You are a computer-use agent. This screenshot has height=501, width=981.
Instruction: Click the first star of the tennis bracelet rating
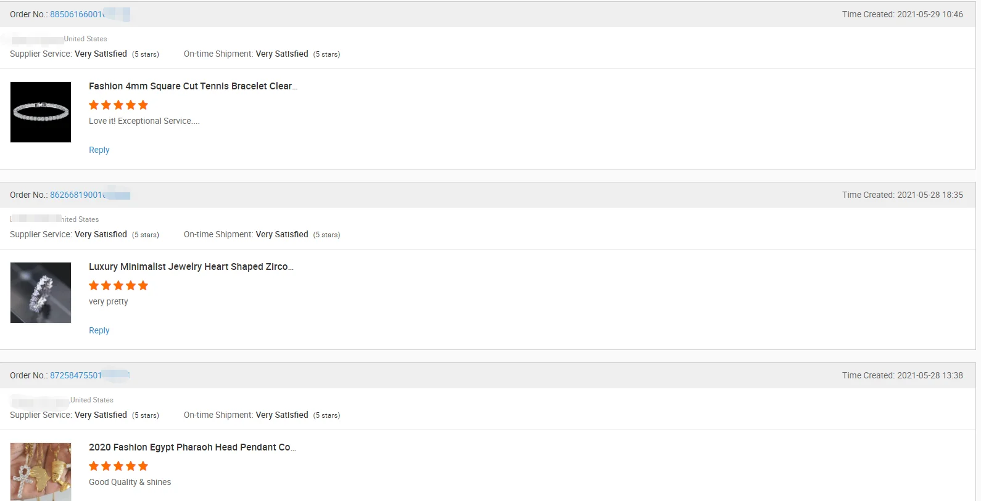(x=94, y=105)
